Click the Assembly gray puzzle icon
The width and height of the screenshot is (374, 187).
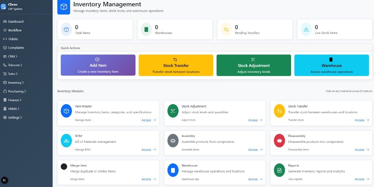point(173,141)
